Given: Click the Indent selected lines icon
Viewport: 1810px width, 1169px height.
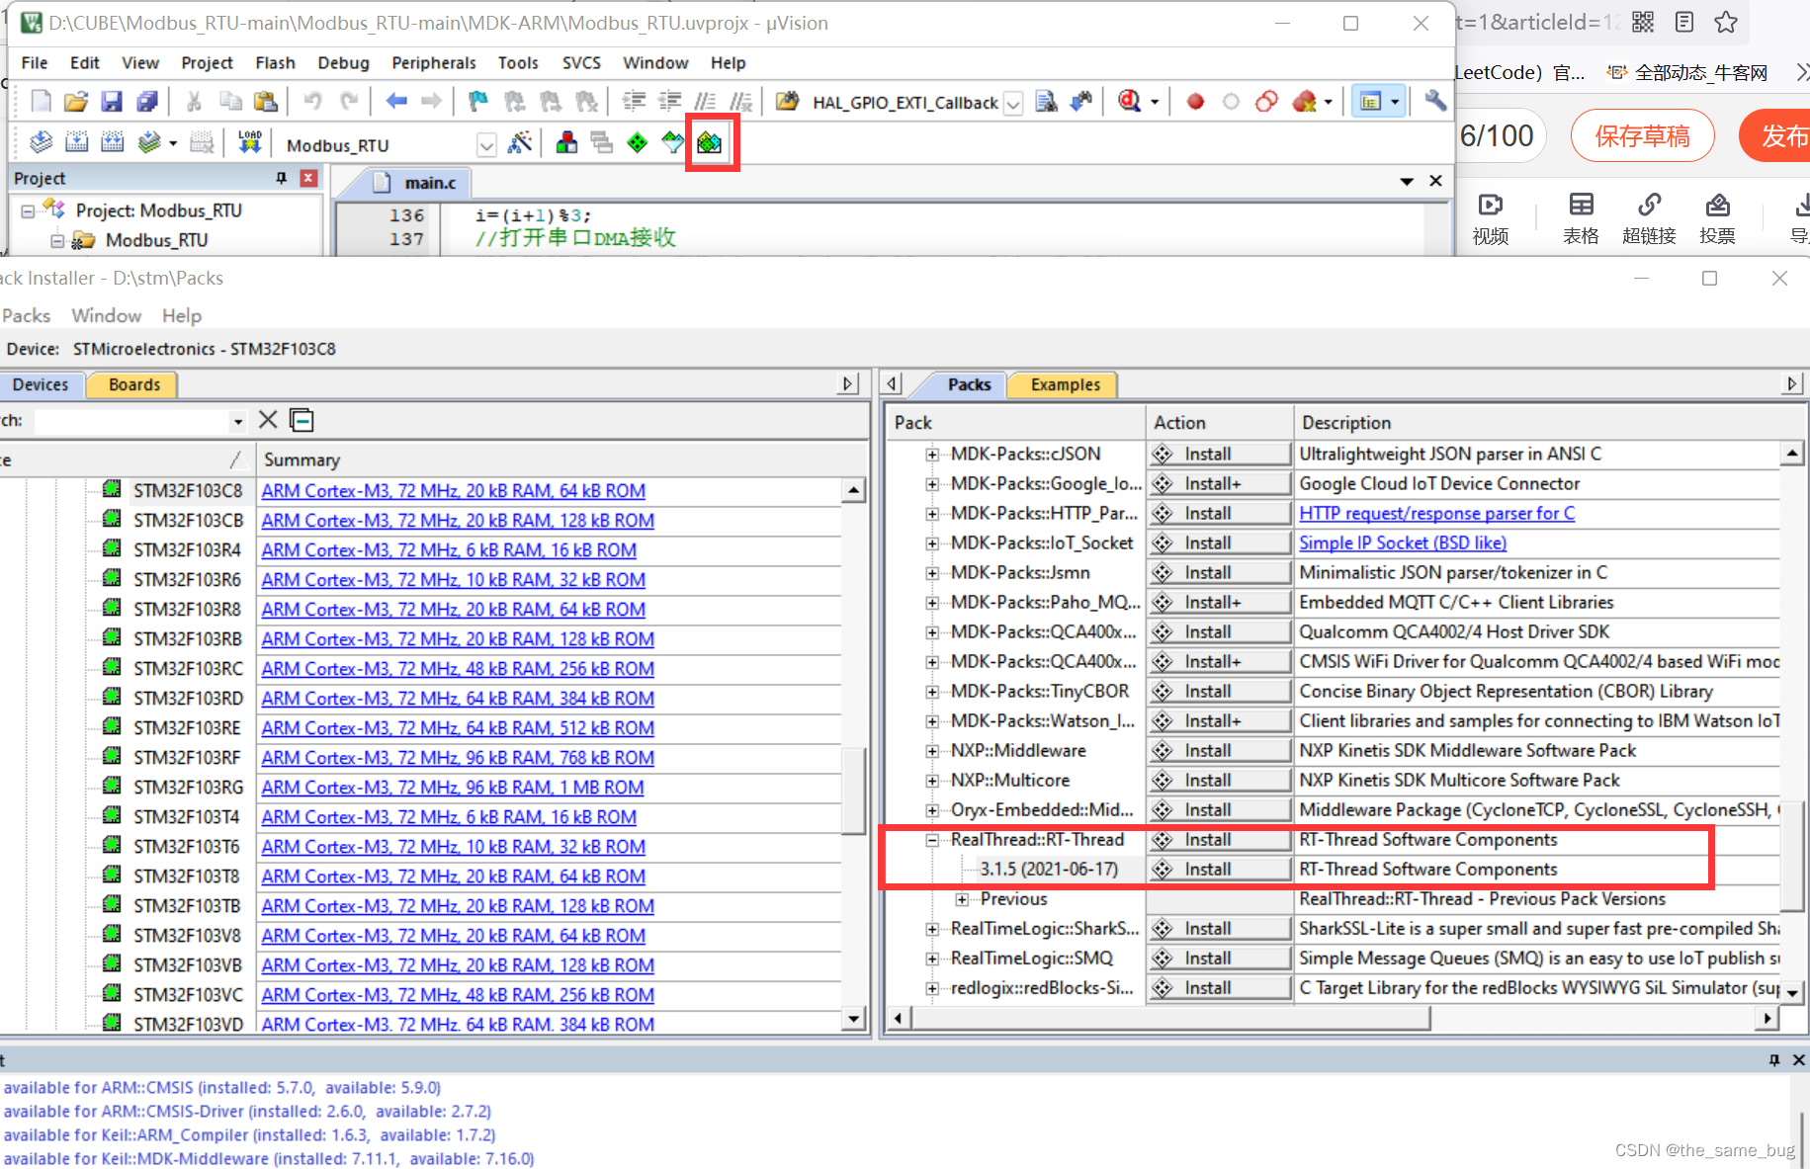Looking at the screenshot, I should (x=634, y=102).
